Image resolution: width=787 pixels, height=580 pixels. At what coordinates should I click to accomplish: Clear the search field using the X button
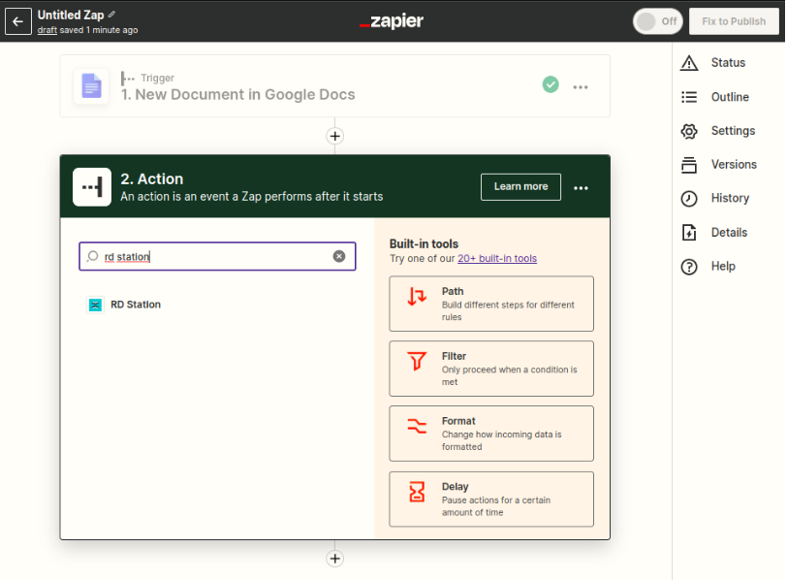point(339,256)
